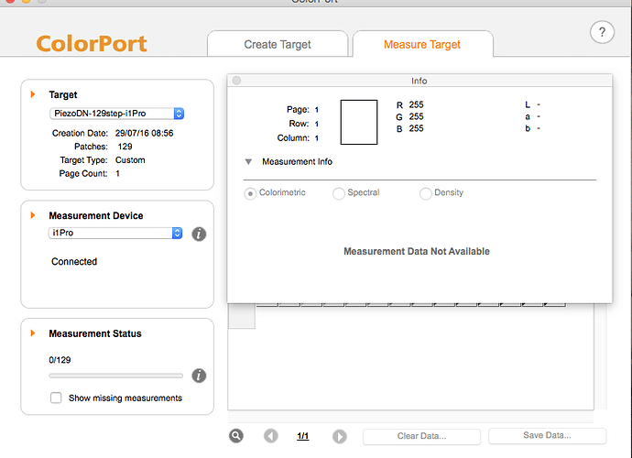Go to previous page arrow
The image size is (632, 458).
click(271, 436)
